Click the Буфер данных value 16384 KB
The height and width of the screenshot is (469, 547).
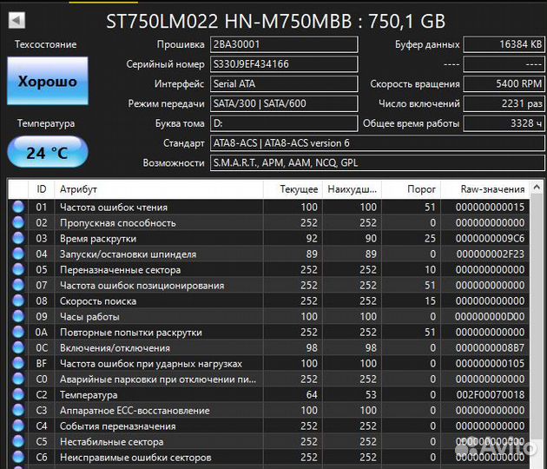(504, 44)
